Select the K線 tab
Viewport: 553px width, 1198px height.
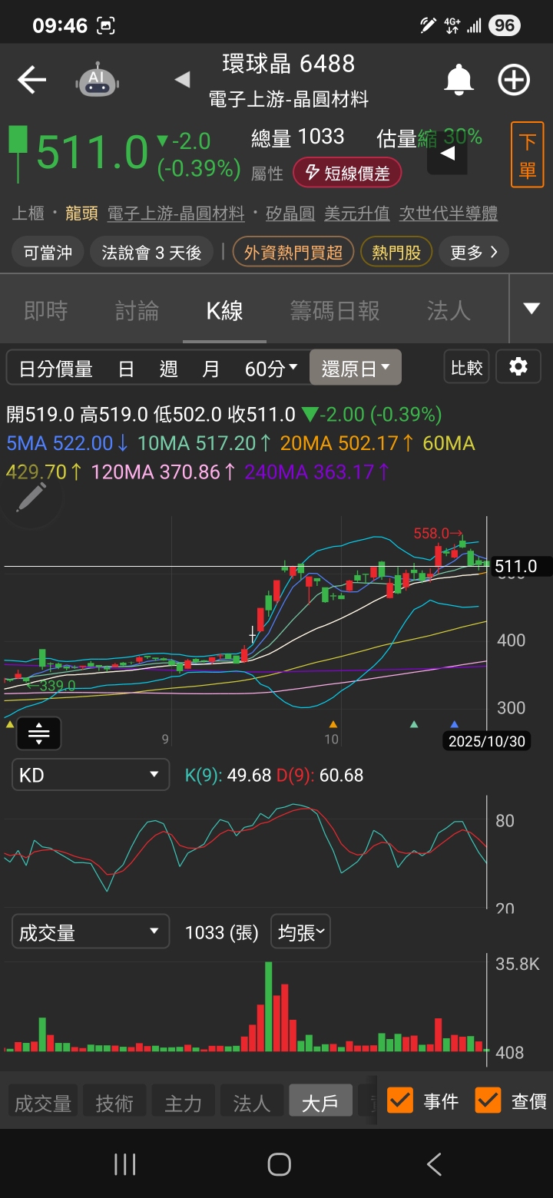coord(224,310)
